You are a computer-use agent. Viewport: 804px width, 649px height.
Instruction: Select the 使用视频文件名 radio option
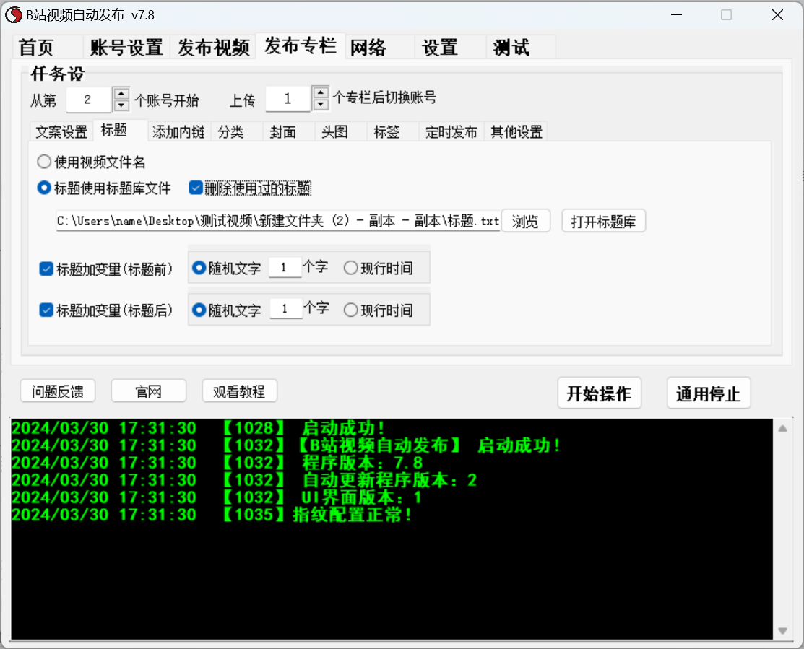(x=91, y=162)
